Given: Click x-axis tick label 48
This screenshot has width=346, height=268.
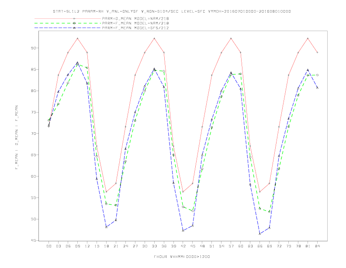Looking at the screenshot, I should pos(202,246).
